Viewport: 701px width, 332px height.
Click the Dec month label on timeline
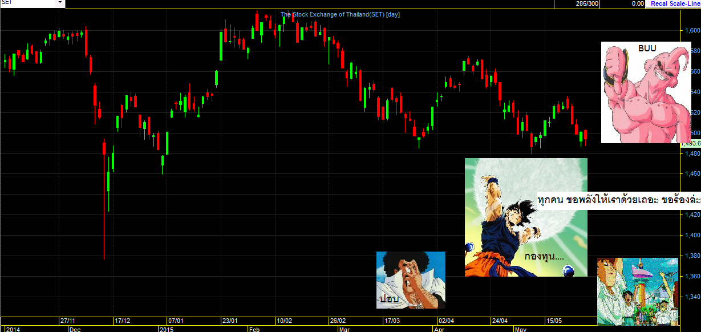click(x=75, y=329)
